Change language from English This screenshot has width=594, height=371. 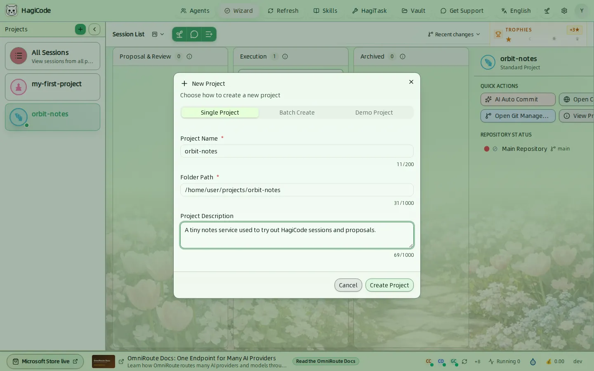pos(516,11)
